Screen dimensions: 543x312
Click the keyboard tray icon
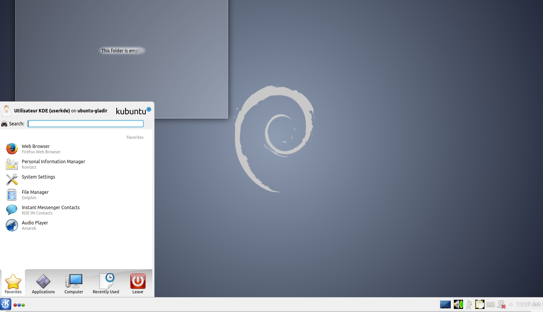491,304
